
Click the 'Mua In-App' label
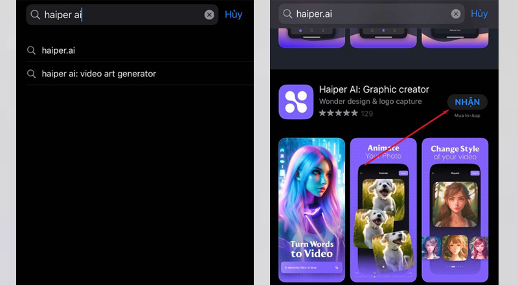[x=467, y=115]
